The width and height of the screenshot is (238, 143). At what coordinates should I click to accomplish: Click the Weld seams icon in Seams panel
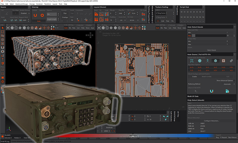pyautogui.click(x=4, y=20)
